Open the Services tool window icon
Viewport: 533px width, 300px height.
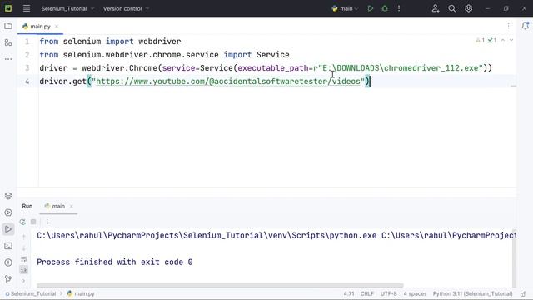[8, 212]
